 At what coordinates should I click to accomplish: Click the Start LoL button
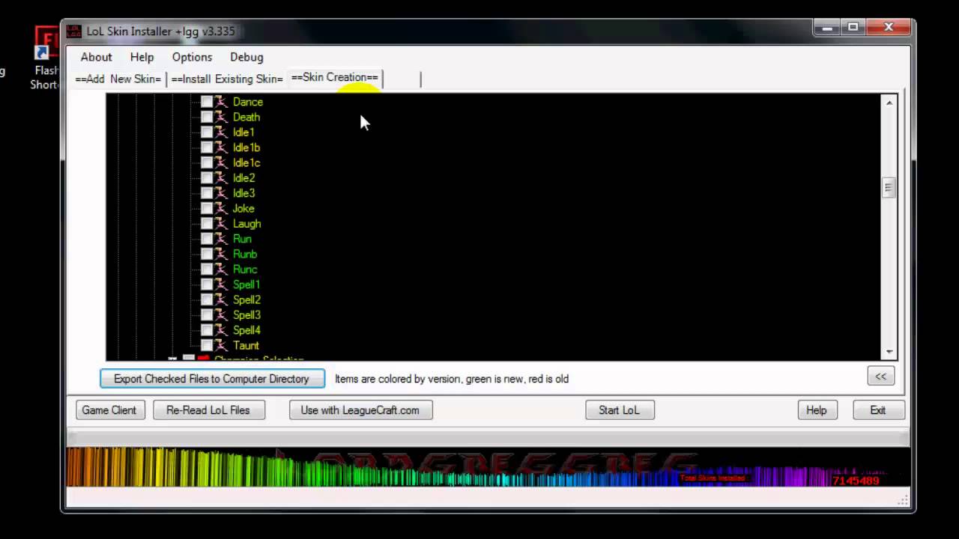619,410
